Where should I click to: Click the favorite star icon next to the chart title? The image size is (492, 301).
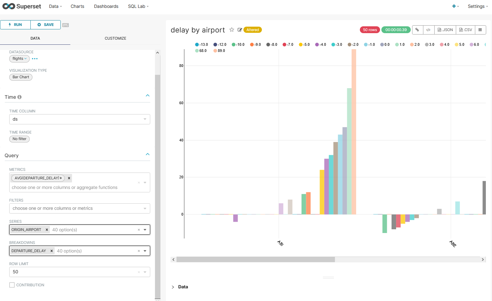231,30
